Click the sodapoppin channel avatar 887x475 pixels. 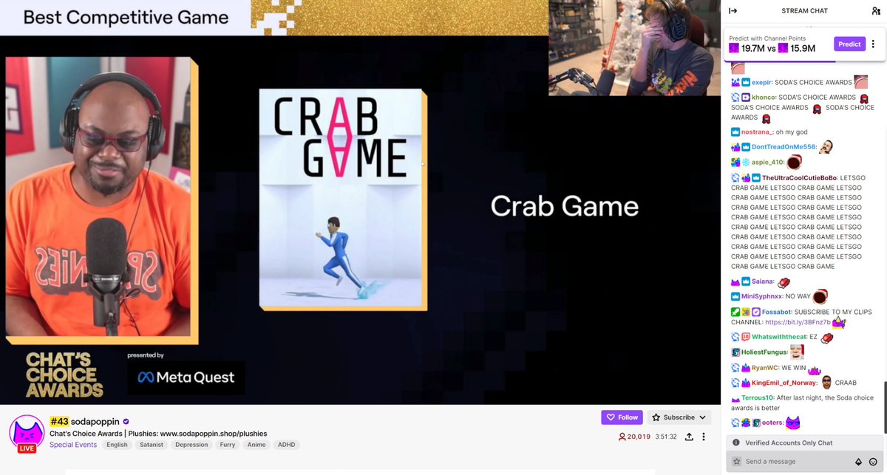tap(27, 432)
